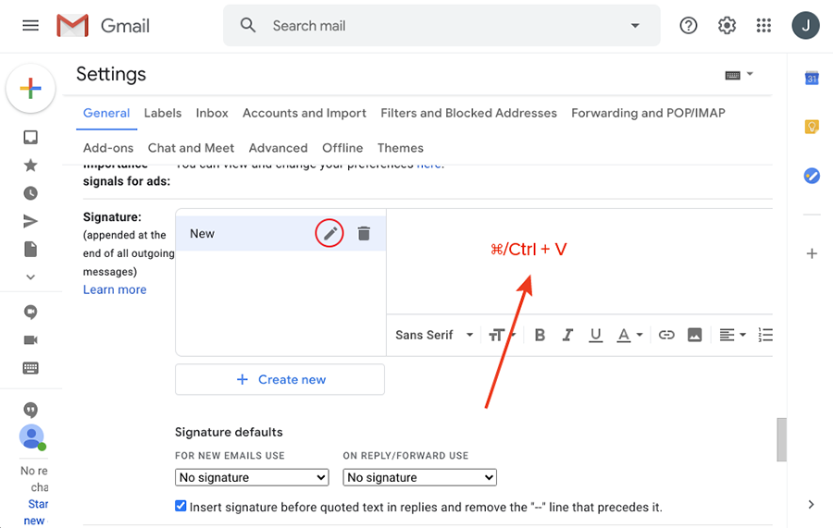Toggle insert signature before quoted text checkbox
Screen dimensions: 833x528
click(181, 507)
